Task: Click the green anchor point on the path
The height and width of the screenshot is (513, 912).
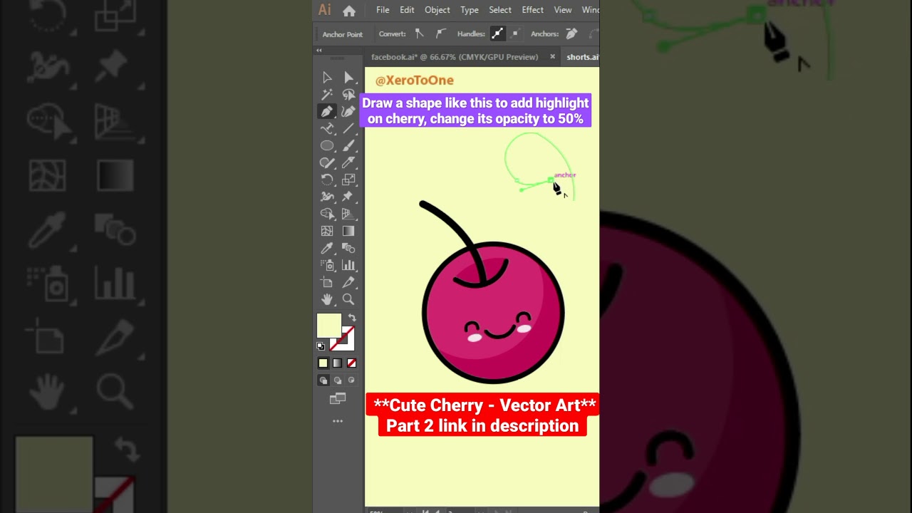Action: pos(550,180)
